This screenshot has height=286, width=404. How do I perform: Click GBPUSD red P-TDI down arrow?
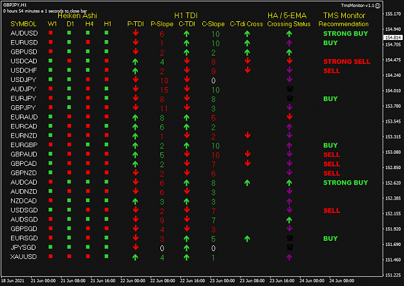136,51
